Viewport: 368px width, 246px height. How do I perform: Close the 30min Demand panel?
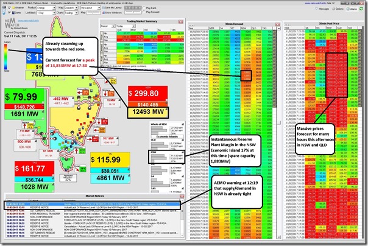pos(277,24)
